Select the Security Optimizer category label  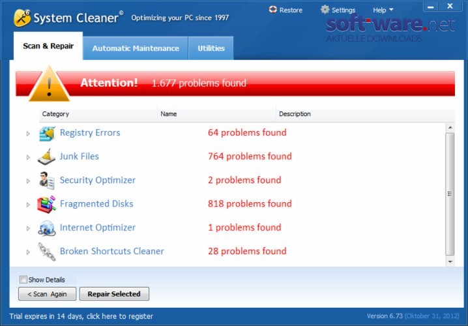pos(98,180)
